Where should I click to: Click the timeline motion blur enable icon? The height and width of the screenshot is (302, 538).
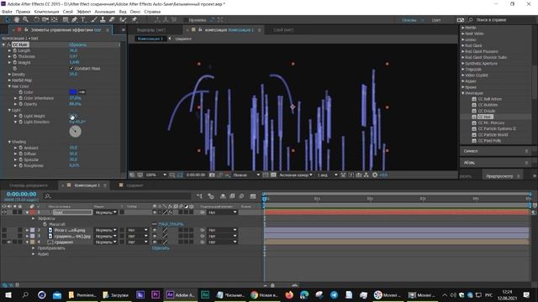[x=241, y=196]
